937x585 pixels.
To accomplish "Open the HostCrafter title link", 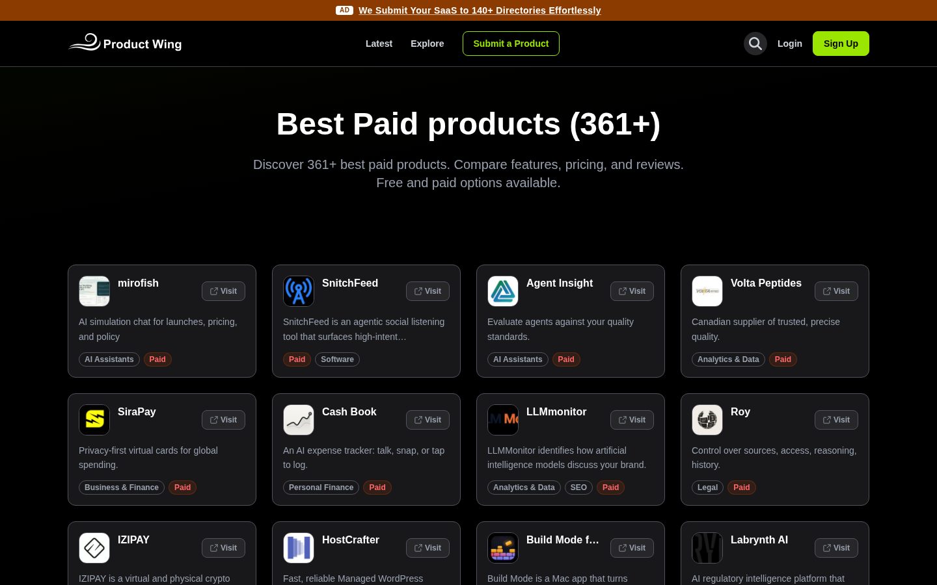I will pyautogui.click(x=351, y=540).
